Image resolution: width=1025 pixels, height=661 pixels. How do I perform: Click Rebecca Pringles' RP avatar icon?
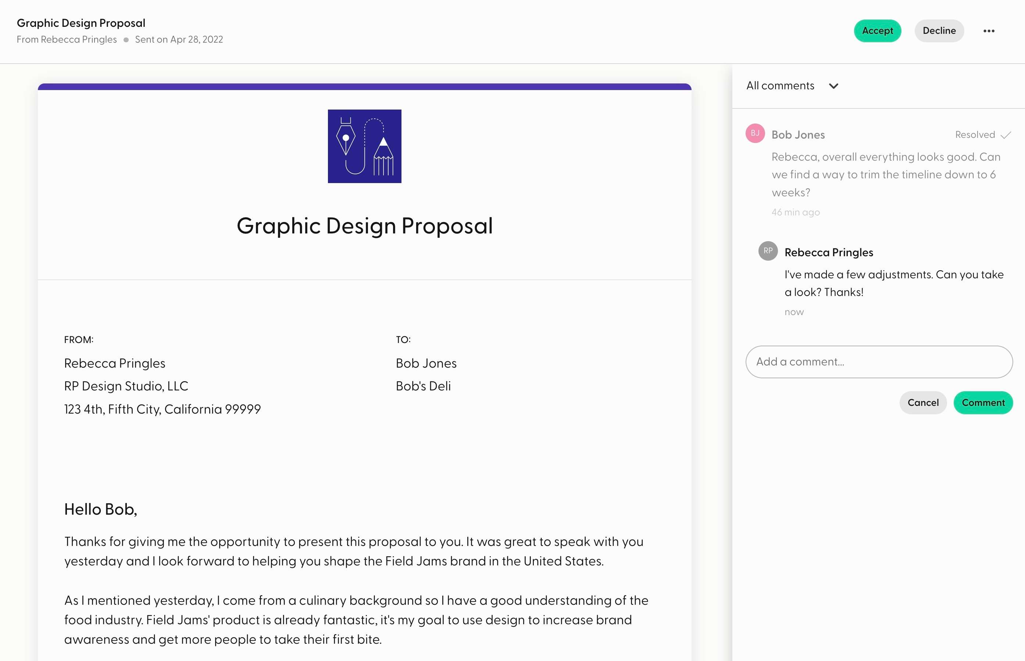click(768, 251)
